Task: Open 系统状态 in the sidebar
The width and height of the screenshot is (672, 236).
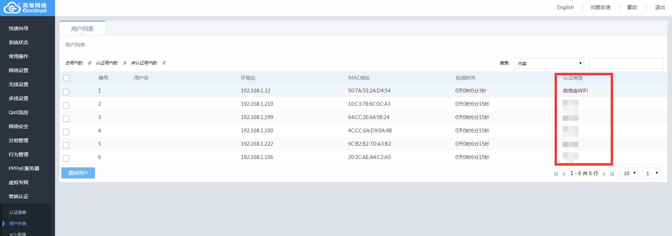Action: coord(19,42)
